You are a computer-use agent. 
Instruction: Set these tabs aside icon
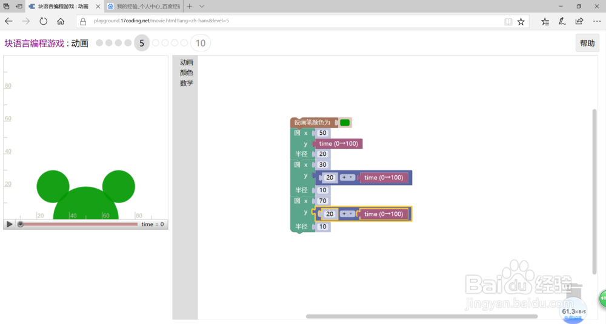(x=19, y=6)
